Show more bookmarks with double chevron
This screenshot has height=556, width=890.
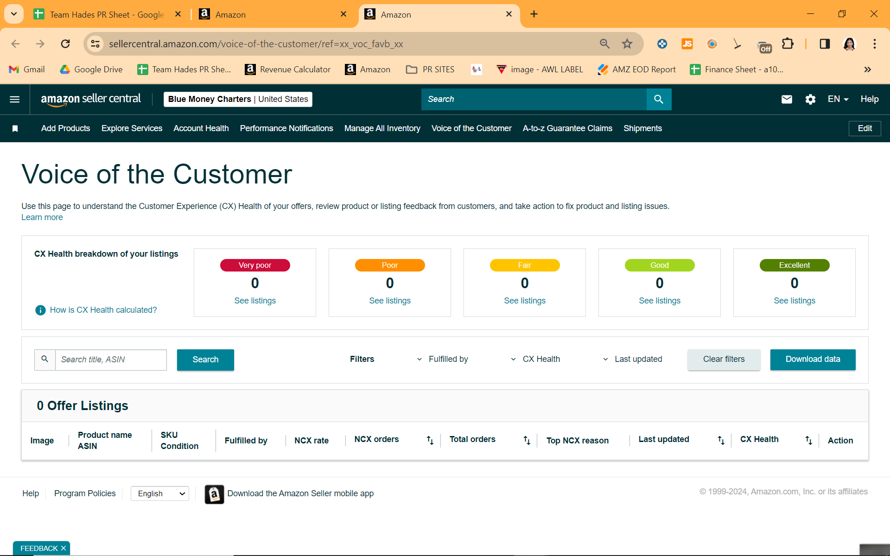[868, 69]
